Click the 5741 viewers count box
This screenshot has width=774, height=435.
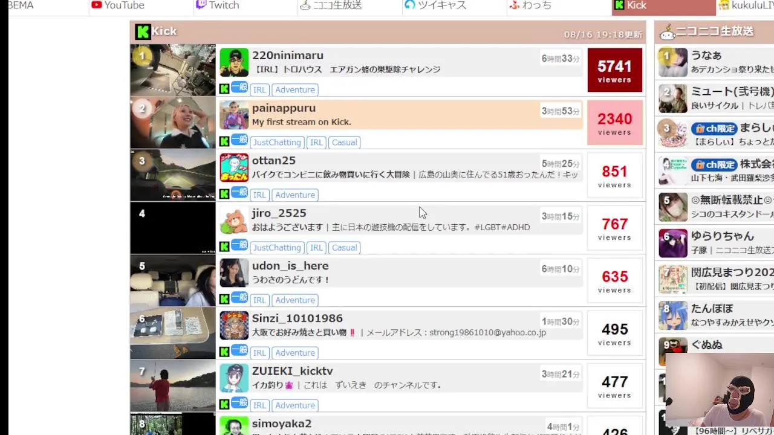click(x=615, y=70)
